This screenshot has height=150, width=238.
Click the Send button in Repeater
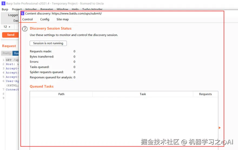(x=11, y=35)
